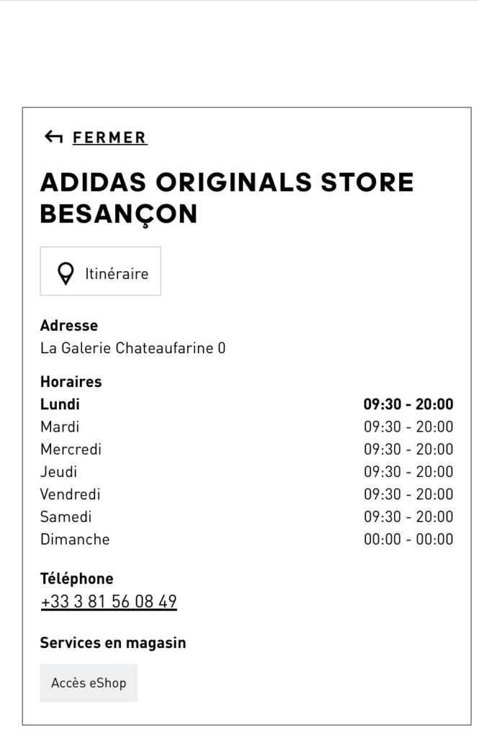The image size is (479, 738).
Task: Call the phone number +33 3 81 56 08 49
Action: tap(109, 602)
